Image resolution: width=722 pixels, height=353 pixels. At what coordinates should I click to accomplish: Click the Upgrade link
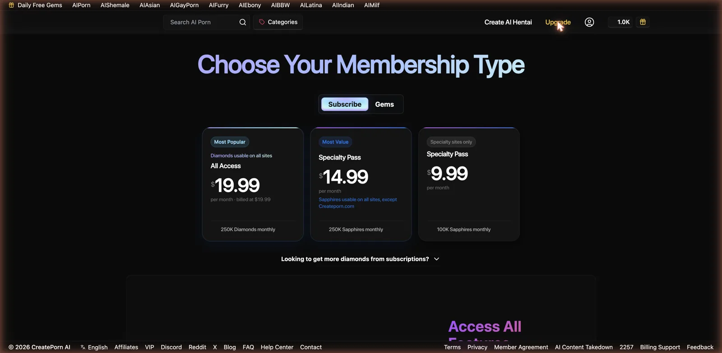tap(558, 22)
